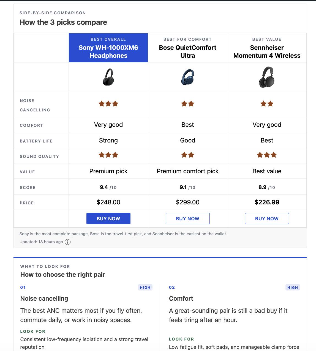This screenshot has height=351, width=316.
Task: Click the $299.00 price for Bose
Action: [187, 202]
